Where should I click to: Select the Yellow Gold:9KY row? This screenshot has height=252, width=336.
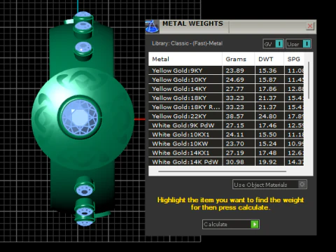coord(226,71)
